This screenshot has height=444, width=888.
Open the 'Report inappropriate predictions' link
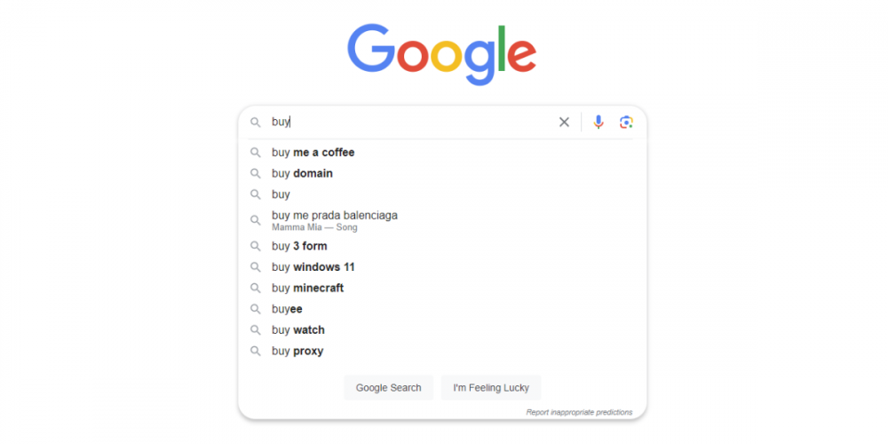click(579, 412)
